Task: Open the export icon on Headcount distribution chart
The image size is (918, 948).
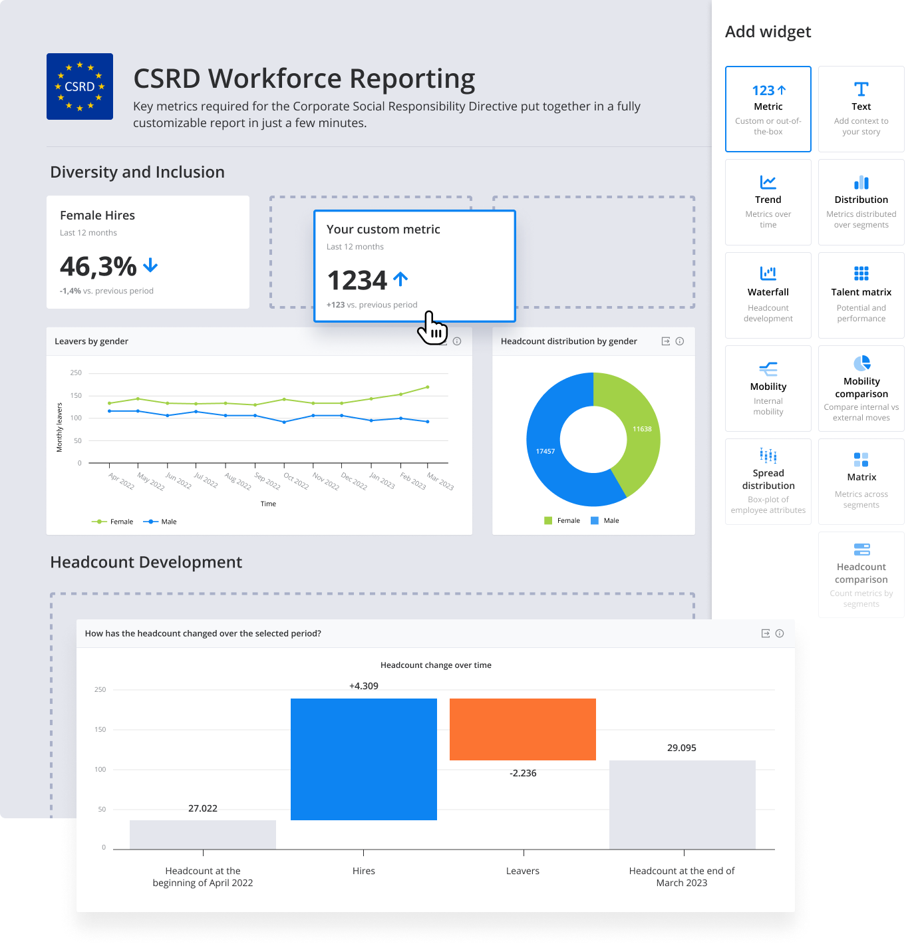Action: pyautogui.click(x=665, y=341)
